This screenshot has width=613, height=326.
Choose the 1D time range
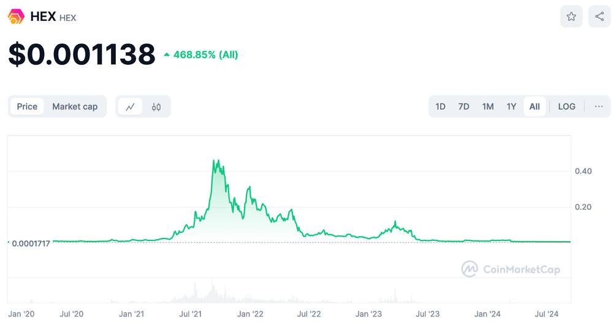coord(440,106)
